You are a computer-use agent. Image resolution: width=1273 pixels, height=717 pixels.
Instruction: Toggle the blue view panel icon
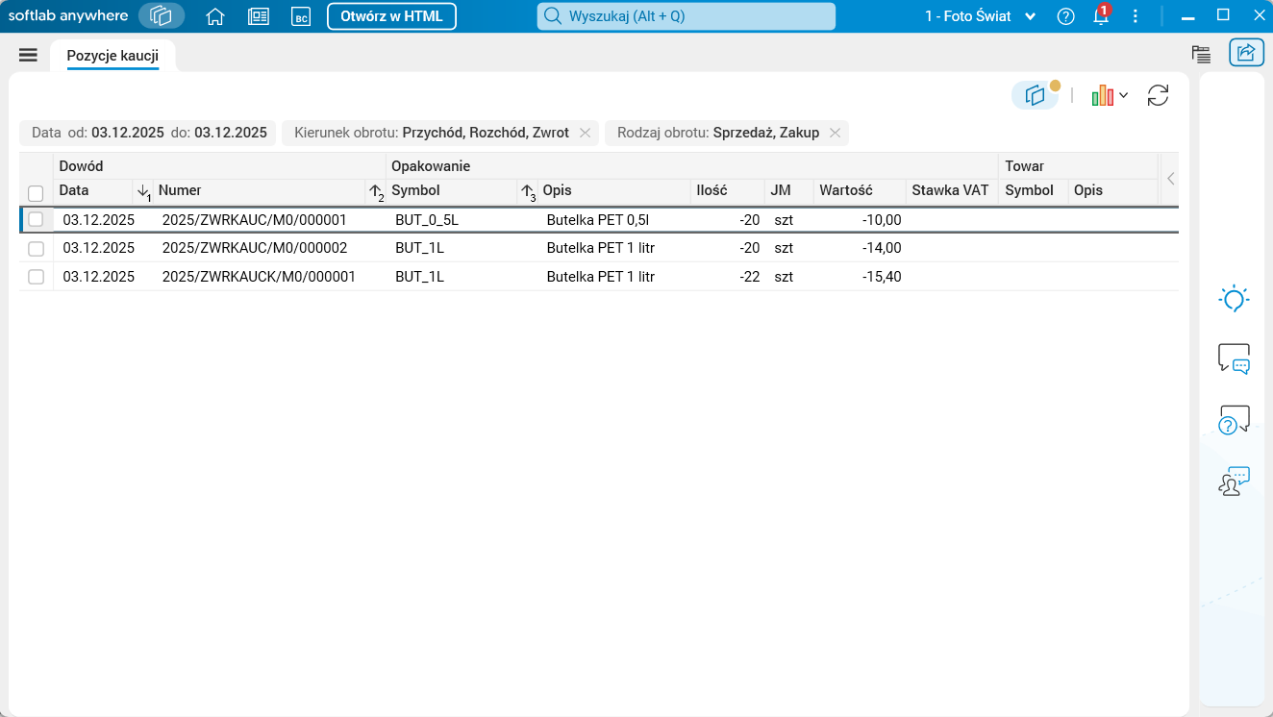pyautogui.click(x=1035, y=95)
